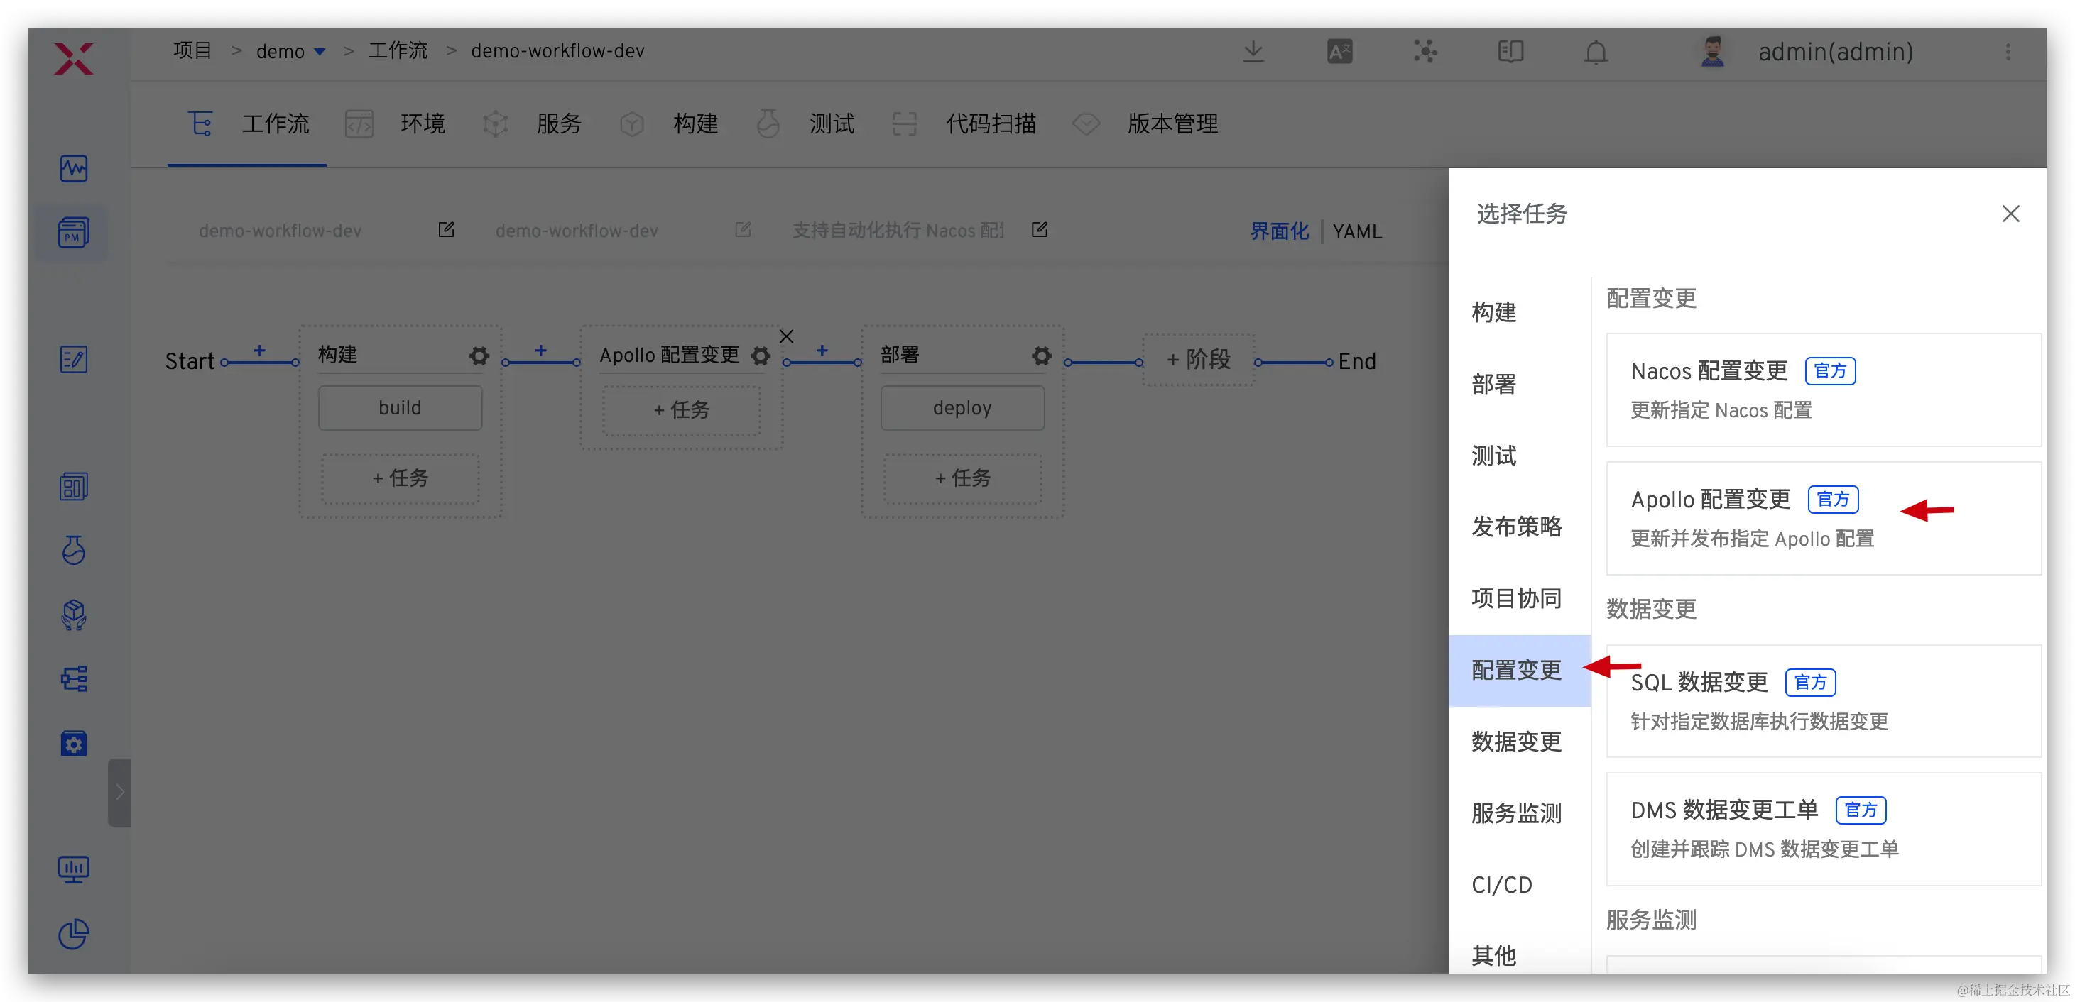This screenshot has width=2075, height=1002.
Task: Add task in Apollo 配置变更 stage
Action: pos(682,410)
